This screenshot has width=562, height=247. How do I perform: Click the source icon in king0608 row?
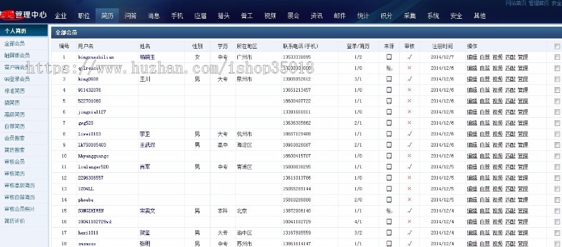[x=389, y=79]
